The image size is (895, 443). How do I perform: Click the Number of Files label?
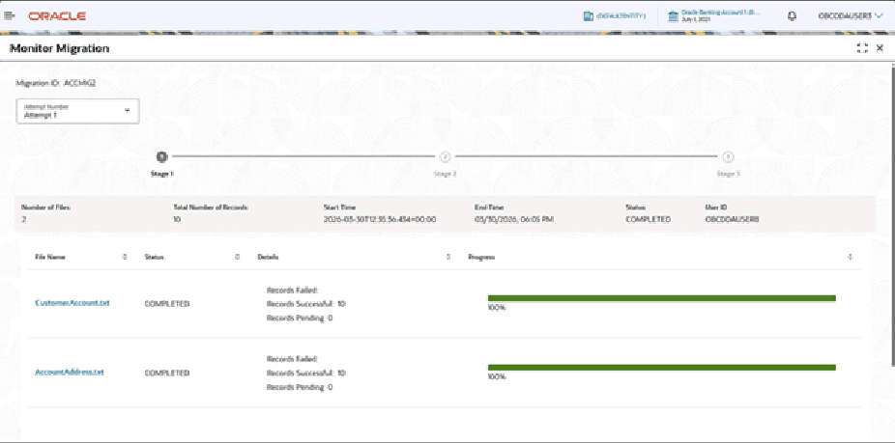(45, 208)
